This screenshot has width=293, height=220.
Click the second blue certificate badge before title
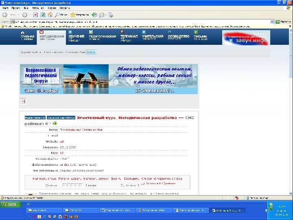(x=61, y=118)
